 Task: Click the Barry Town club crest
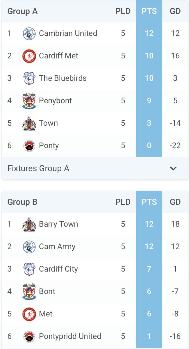pos(29,224)
